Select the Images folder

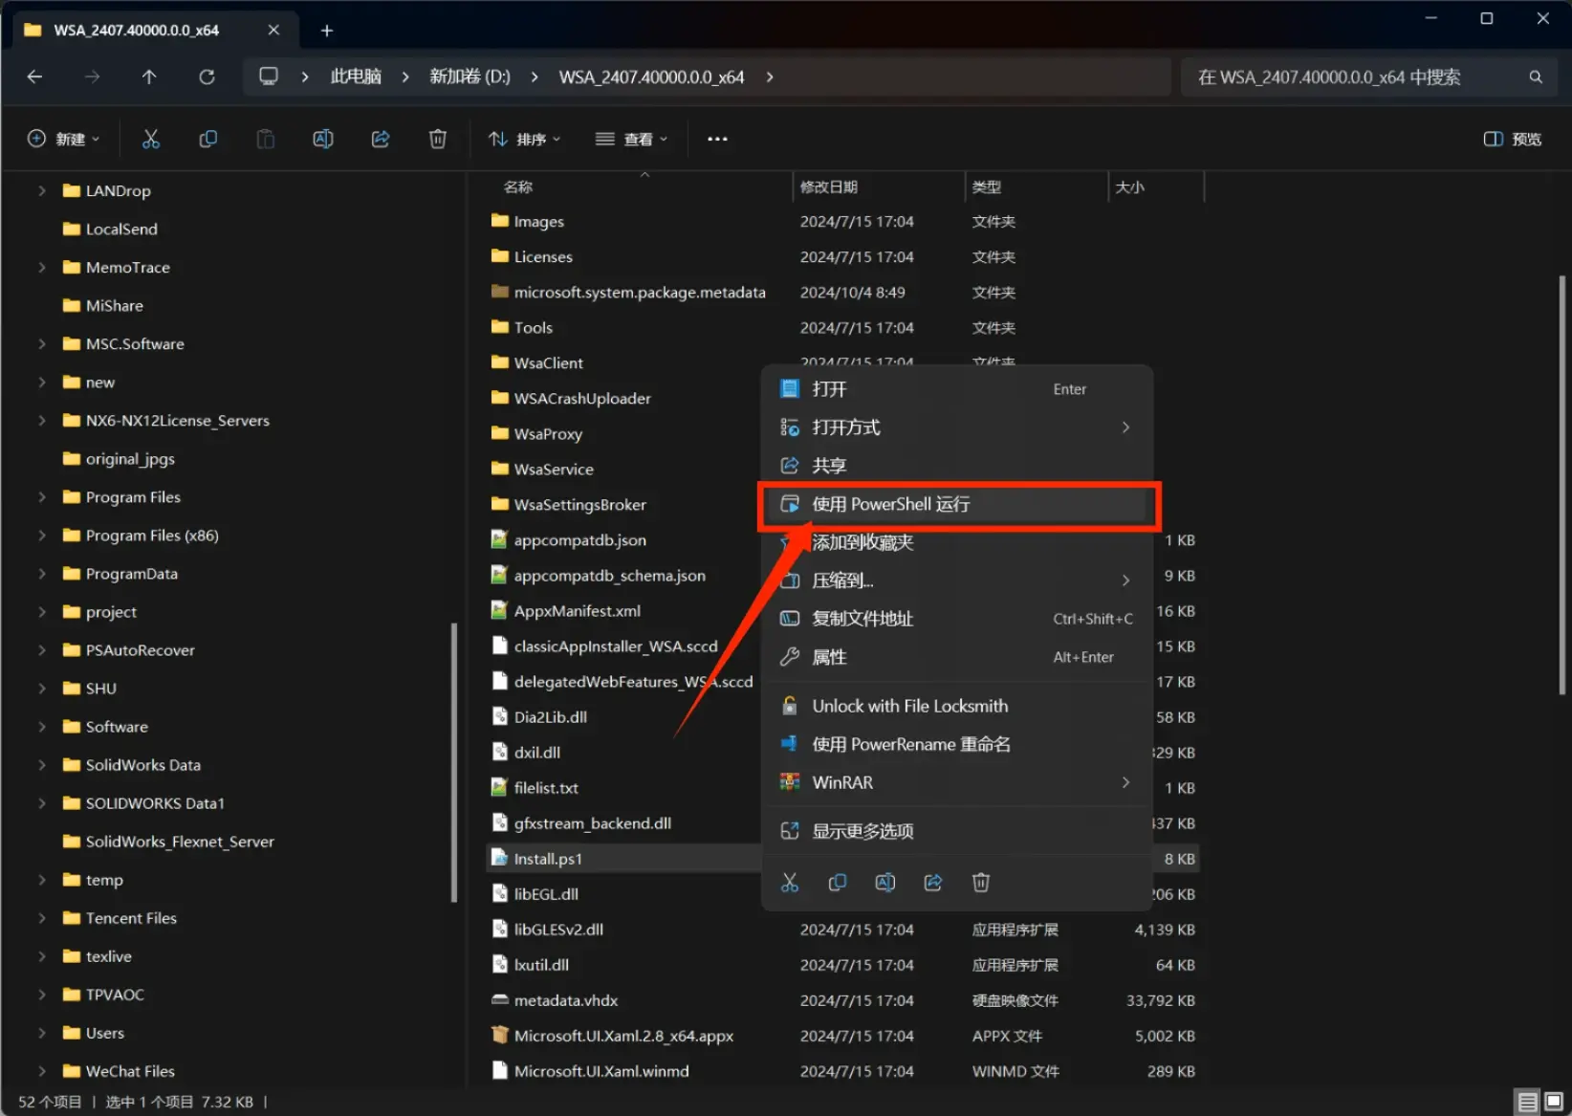(538, 221)
